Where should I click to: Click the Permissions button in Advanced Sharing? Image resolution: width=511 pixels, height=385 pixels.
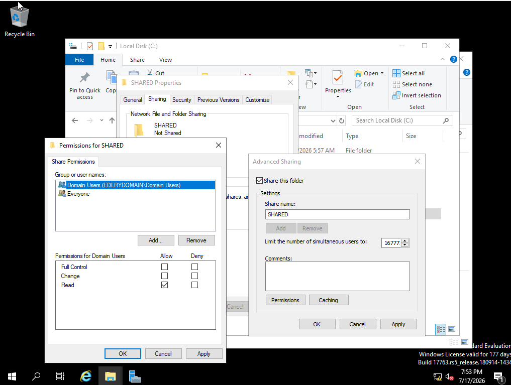(285, 300)
